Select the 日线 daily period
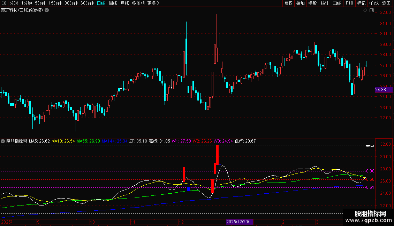Viewport: 394px width, 226px height. pyautogui.click(x=101, y=3)
